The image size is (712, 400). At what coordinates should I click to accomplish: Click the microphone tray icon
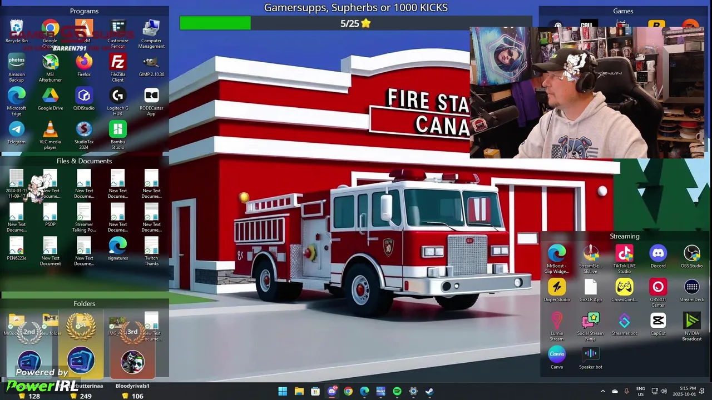click(627, 391)
